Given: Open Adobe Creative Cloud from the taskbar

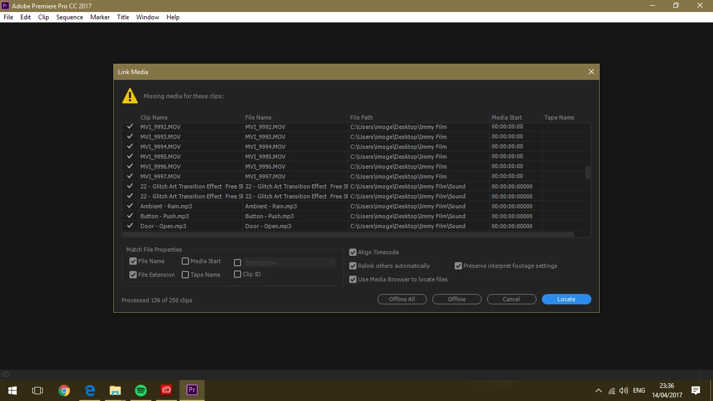Looking at the screenshot, I should coord(167,390).
